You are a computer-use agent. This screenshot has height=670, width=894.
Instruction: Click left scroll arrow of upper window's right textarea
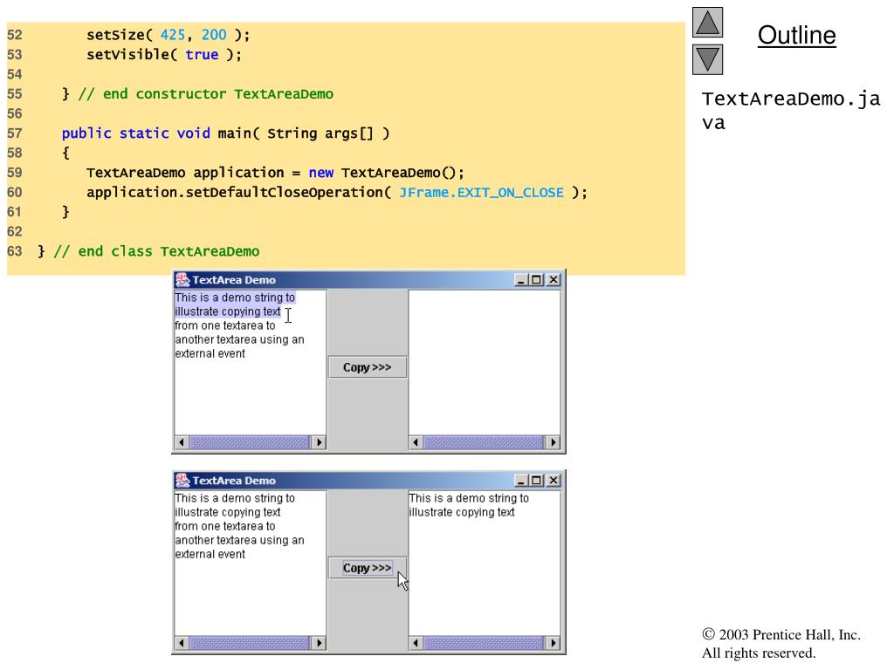pos(416,442)
